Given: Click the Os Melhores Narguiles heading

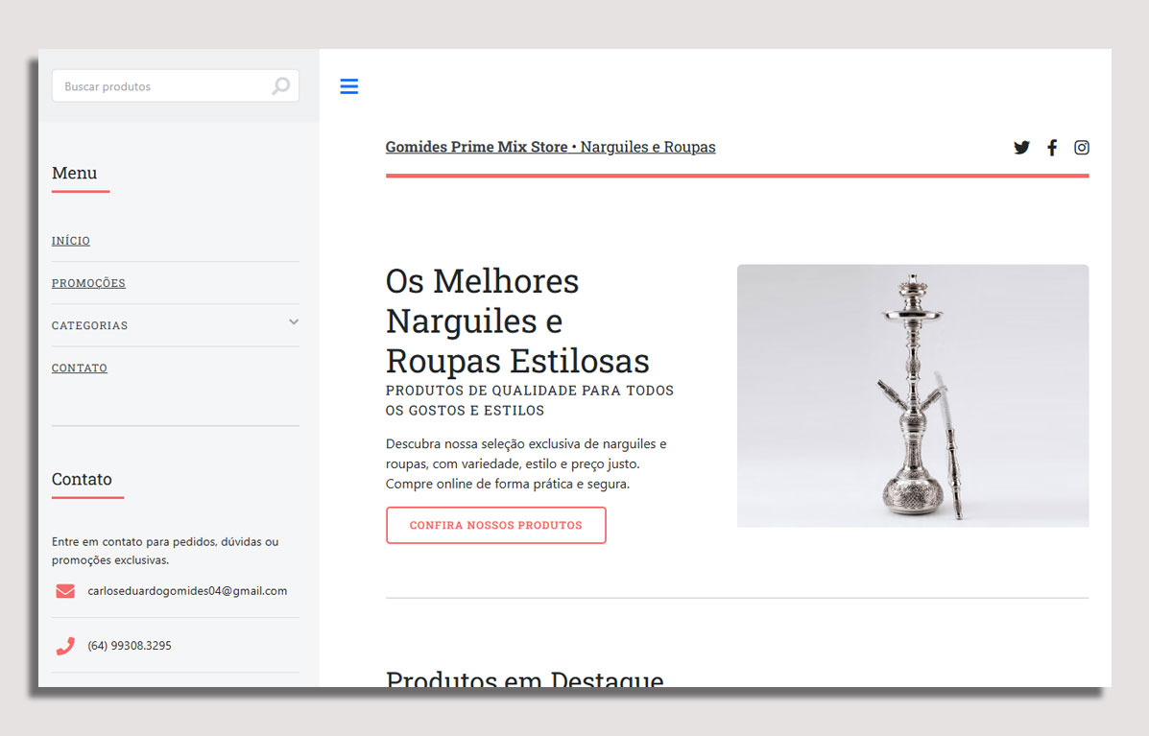Looking at the screenshot, I should click(x=517, y=321).
